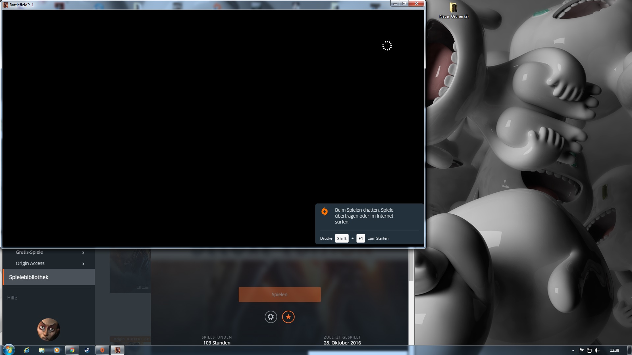The image size is (632, 355).
Task: Open Windows Explorer from taskbar
Action: 42,350
